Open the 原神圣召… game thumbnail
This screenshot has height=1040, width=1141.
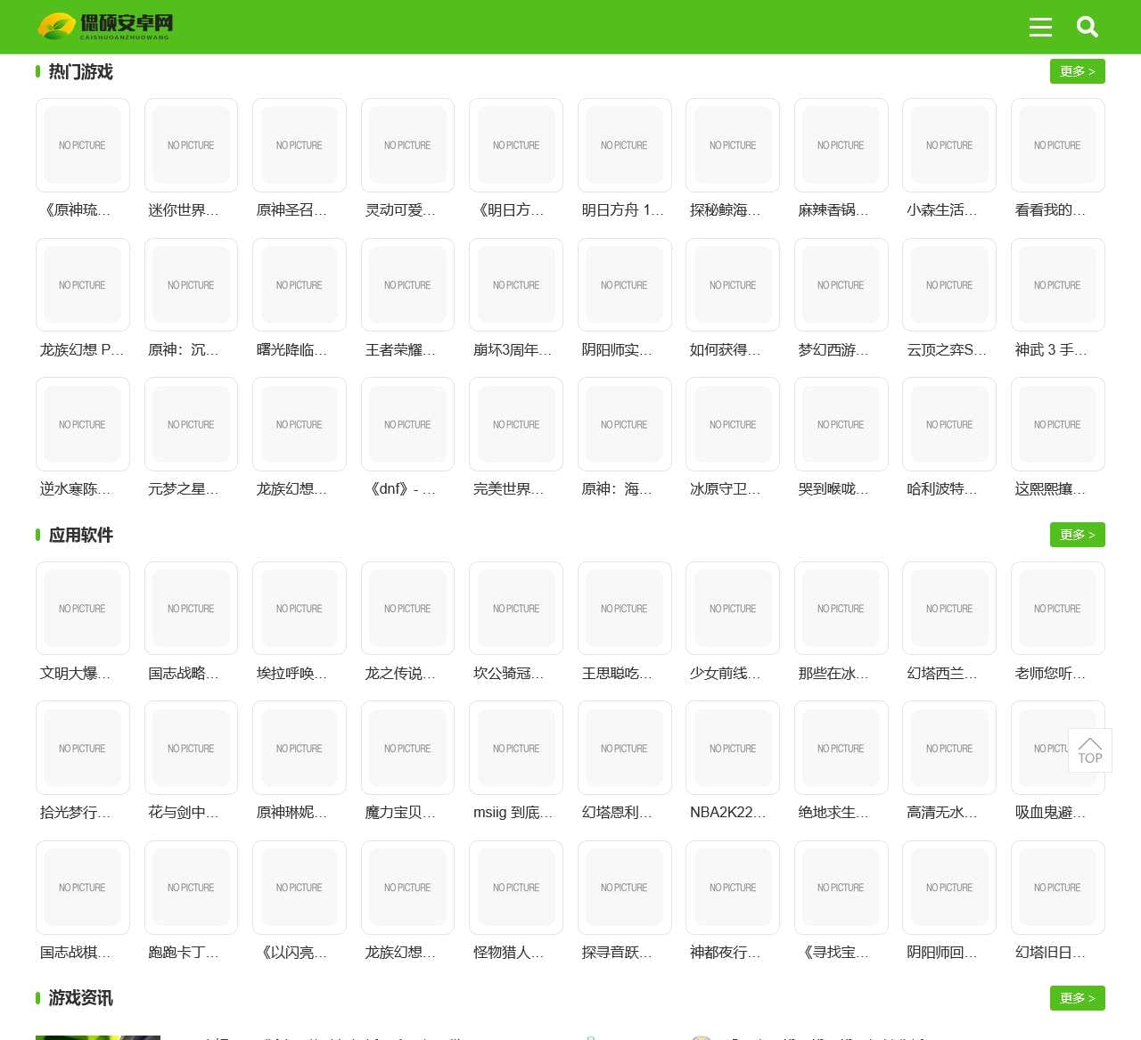click(300, 145)
